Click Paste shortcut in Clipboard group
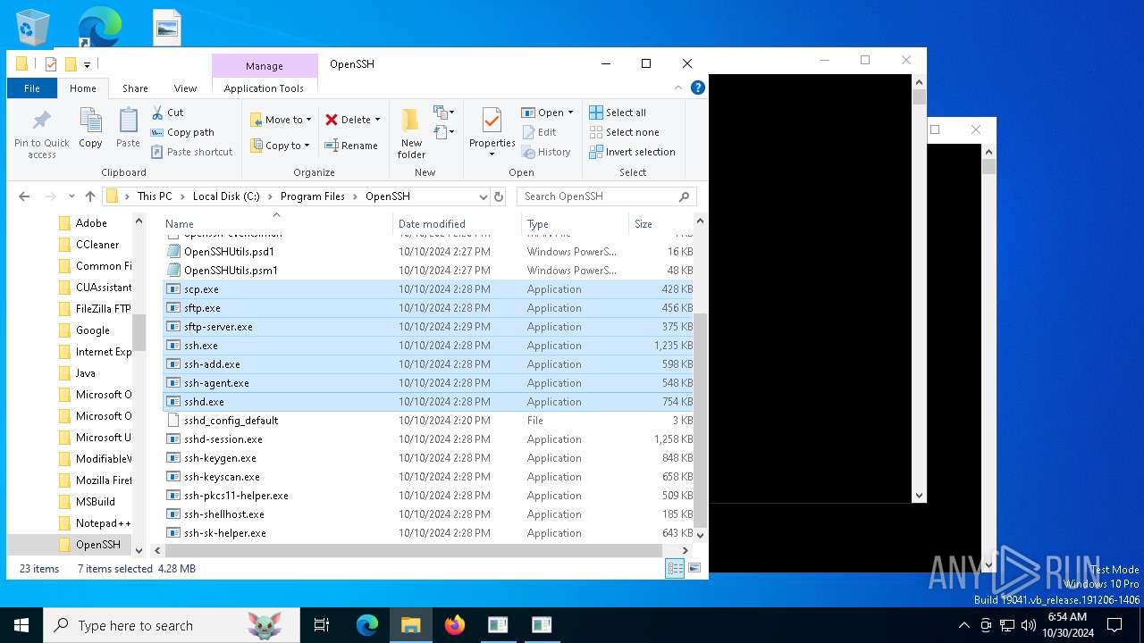The width and height of the screenshot is (1144, 643). pyautogui.click(x=191, y=152)
